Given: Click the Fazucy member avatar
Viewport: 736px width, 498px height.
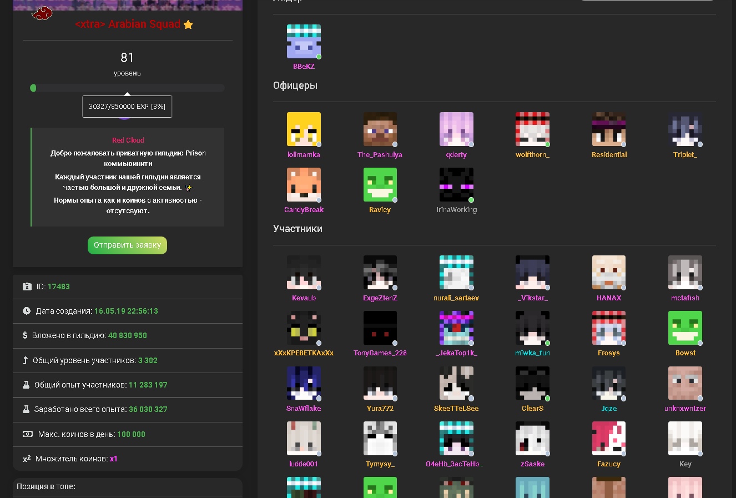Looking at the screenshot, I should pyautogui.click(x=609, y=439).
